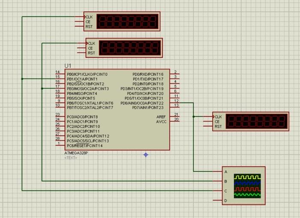This screenshot has width=300, height=218.
Task: Select PC2/ADC2/PCINT10 pin label
Action: click(84, 126)
